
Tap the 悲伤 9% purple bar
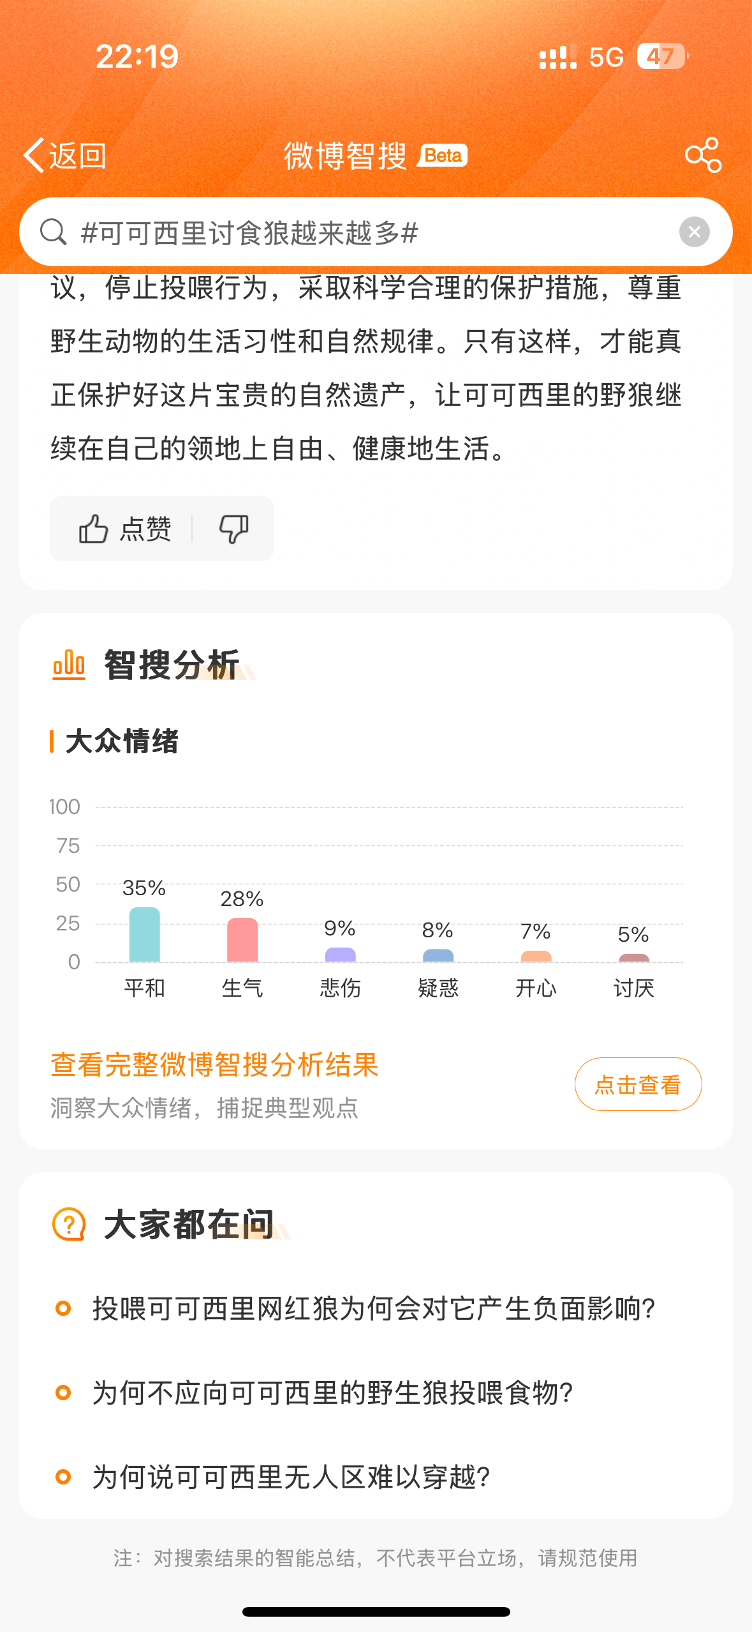340,955
